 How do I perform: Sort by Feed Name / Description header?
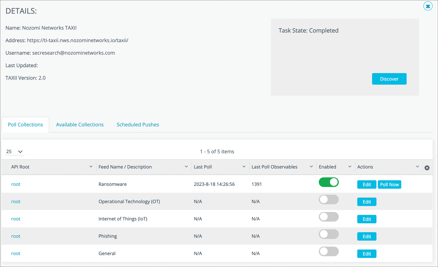click(125, 167)
